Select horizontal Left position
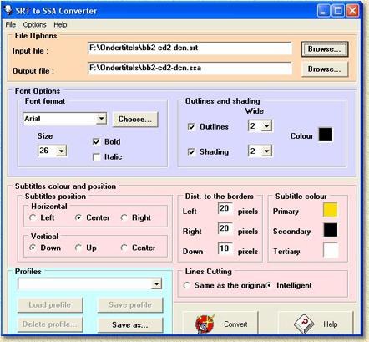Viewport: 369px width, 342px height. click(x=33, y=217)
